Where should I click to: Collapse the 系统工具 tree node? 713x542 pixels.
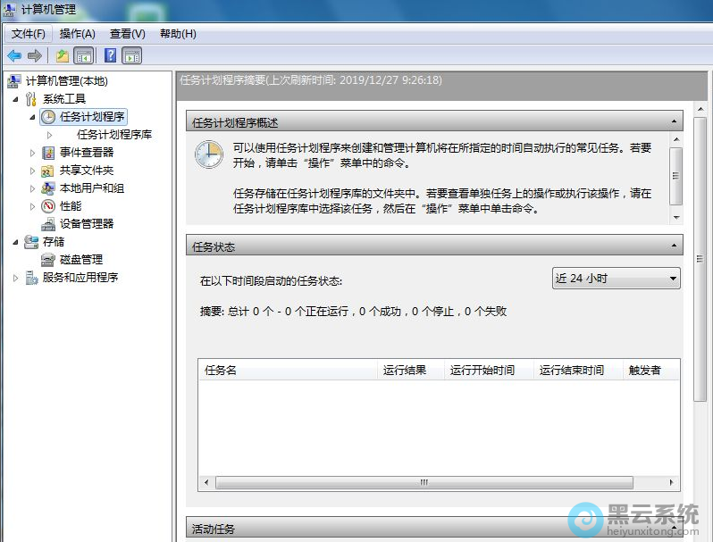[x=15, y=99]
